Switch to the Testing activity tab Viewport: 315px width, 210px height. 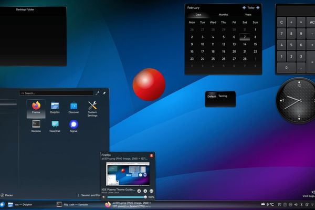(x=223, y=96)
